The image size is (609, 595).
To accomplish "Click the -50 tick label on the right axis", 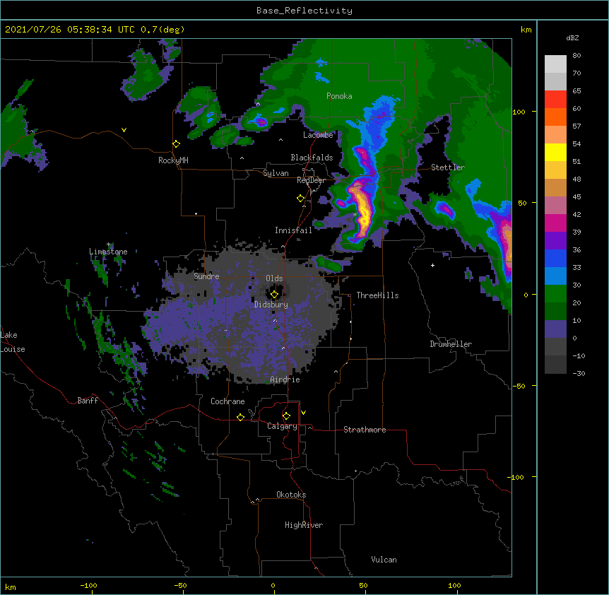I will coord(519,386).
